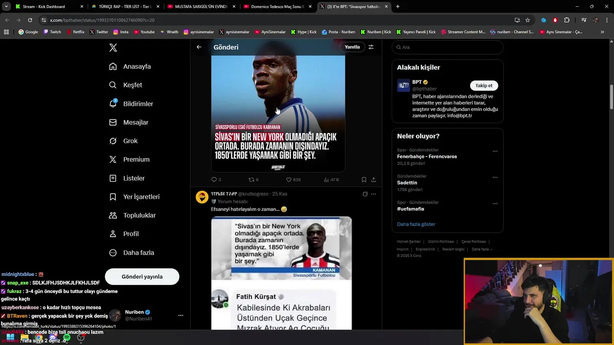Switch to TÜRKÇE RAP - TIER LIST tab
Viewport: 614px width, 345px height.
(x=125, y=7)
